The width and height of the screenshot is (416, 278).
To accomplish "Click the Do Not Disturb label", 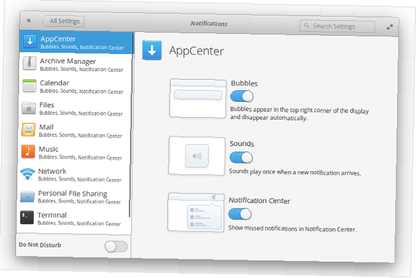I will point(40,245).
